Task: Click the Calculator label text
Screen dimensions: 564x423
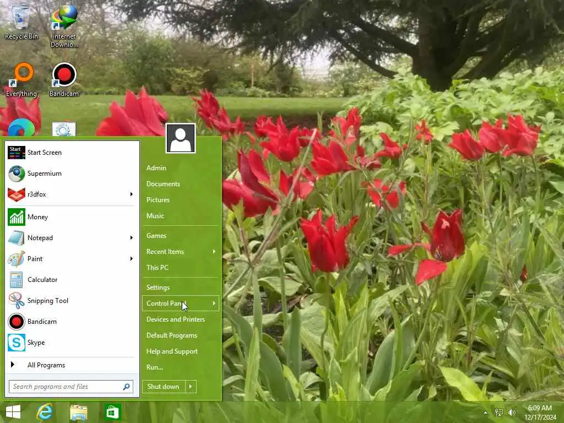Action: pos(42,279)
